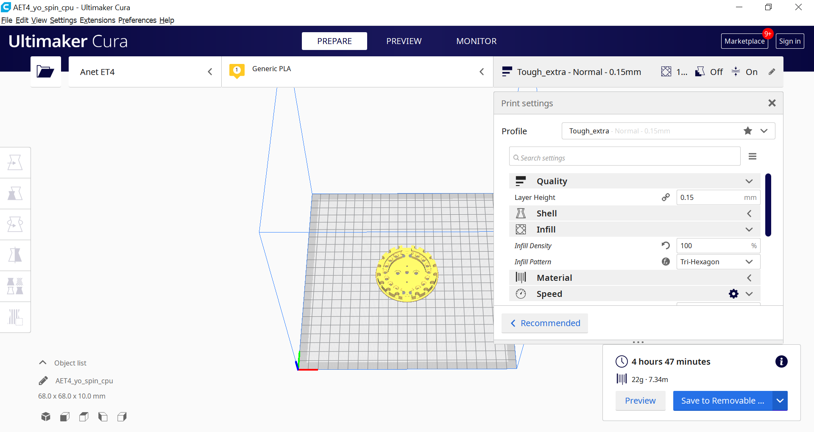
Task: Click the link icon beside Layer Height
Action: click(666, 197)
